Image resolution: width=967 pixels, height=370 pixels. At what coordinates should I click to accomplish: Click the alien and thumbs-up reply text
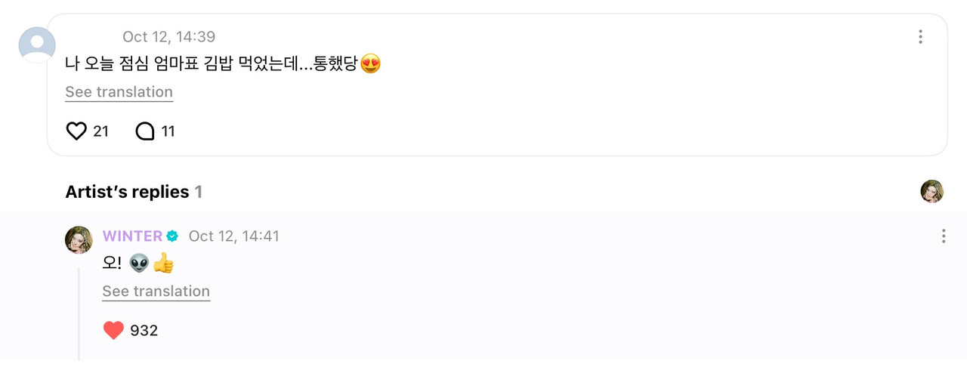click(x=138, y=264)
